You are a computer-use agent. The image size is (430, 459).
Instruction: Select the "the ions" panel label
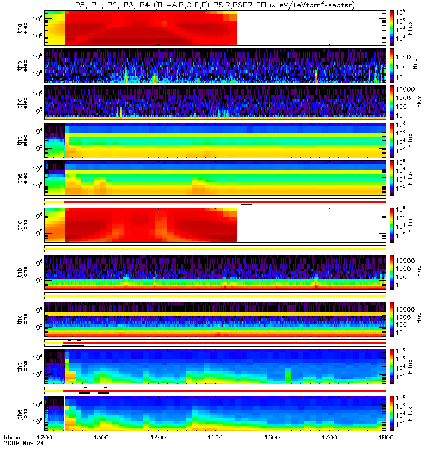pos(22,413)
